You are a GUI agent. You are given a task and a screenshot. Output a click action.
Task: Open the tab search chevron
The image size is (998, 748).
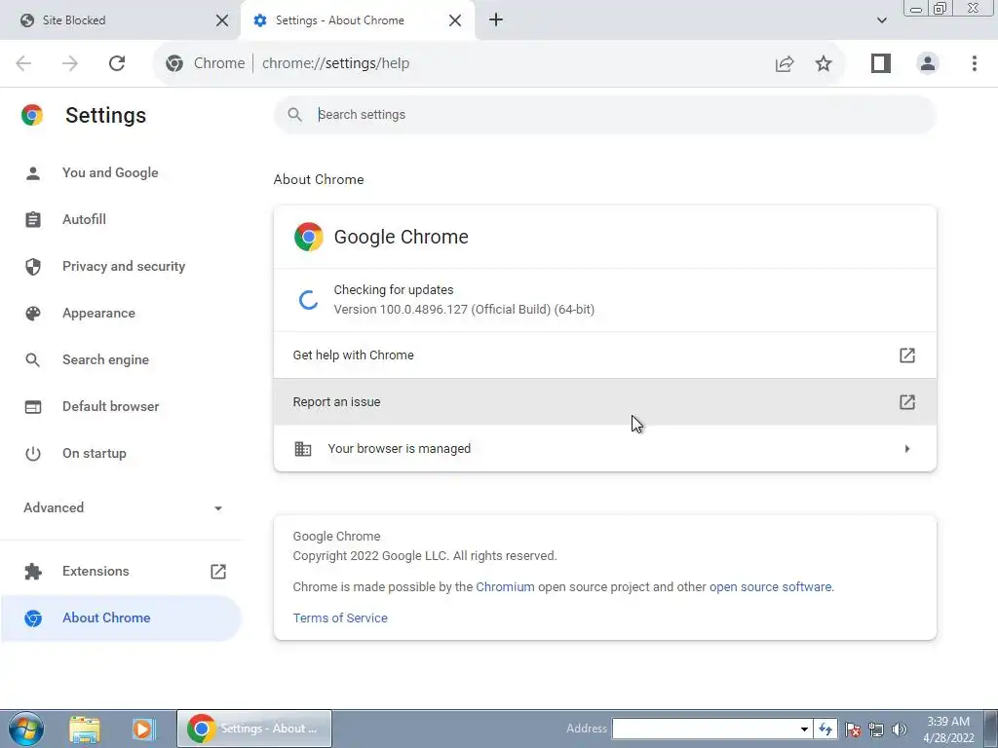[881, 20]
